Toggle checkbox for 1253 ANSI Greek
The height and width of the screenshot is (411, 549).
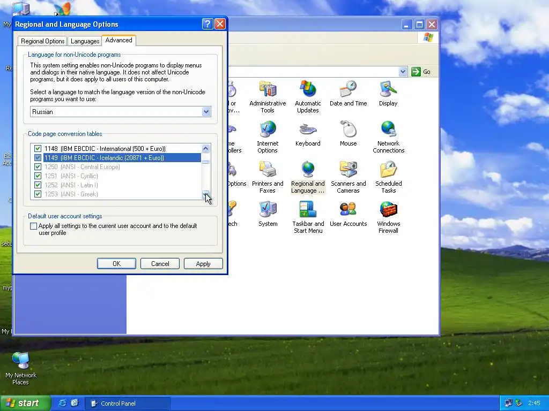click(x=38, y=194)
